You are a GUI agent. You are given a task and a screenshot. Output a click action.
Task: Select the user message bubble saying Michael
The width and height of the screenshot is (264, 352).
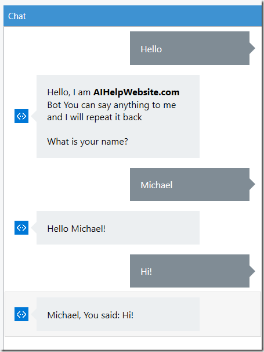pos(190,184)
